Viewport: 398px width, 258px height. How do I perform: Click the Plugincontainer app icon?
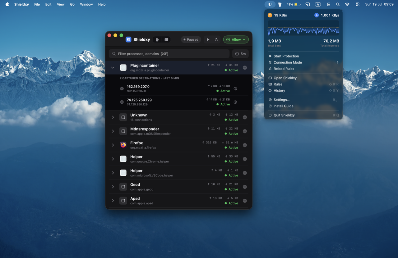tap(123, 68)
